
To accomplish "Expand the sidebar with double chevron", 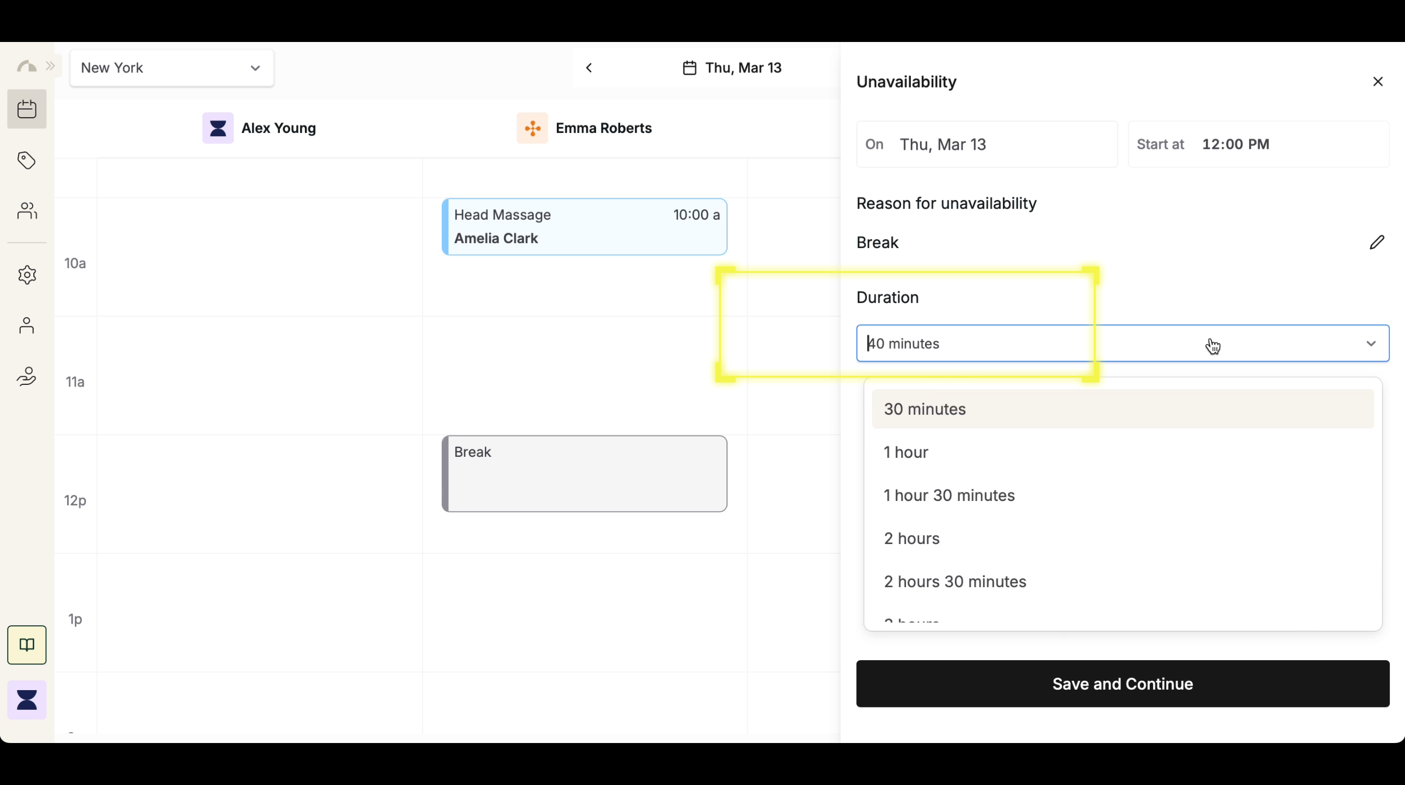I will click(51, 66).
